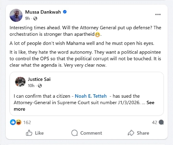
Task: Open Mussa Dankwah's profile picture
Action: 16,15
